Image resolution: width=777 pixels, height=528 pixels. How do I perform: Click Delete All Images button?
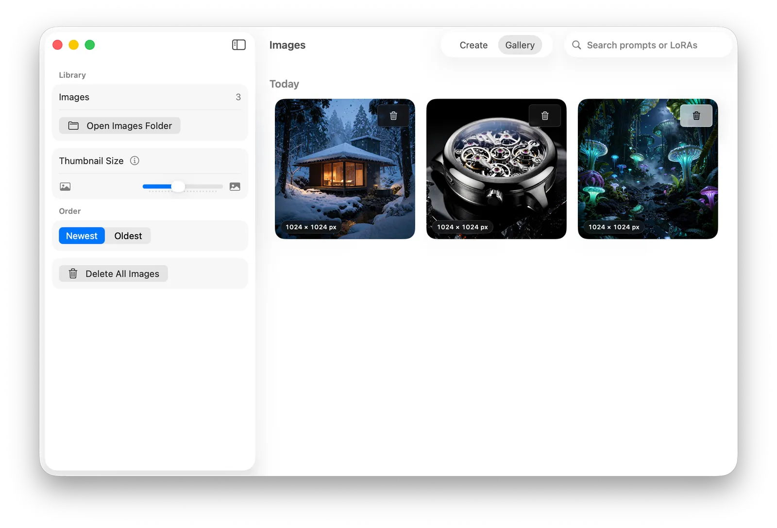113,273
